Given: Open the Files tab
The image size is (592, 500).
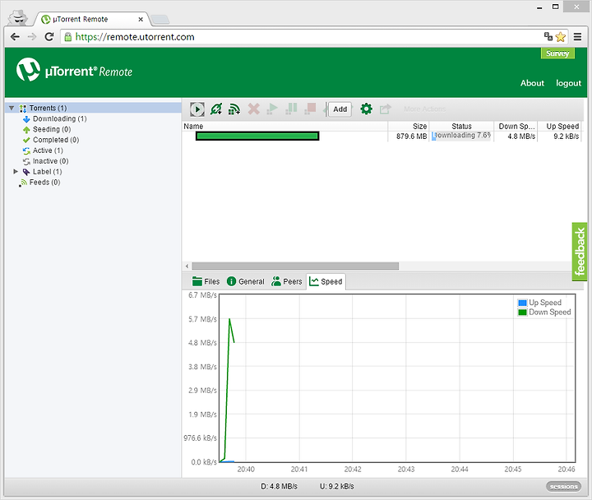Looking at the screenshot, I should [206, 281].
